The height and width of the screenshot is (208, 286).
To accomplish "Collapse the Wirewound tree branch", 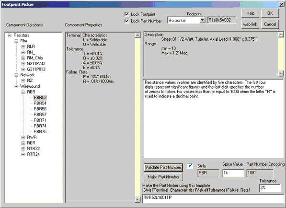I will point(16,86).
